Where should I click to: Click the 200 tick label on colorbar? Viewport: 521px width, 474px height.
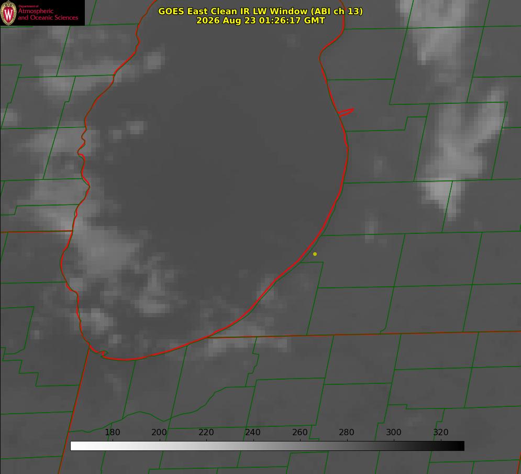click(159, 432)
